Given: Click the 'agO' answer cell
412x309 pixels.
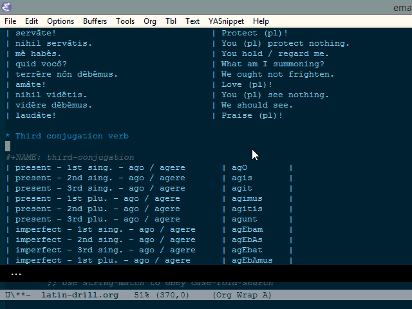Looking at the screenshot, I should (239, 167).
